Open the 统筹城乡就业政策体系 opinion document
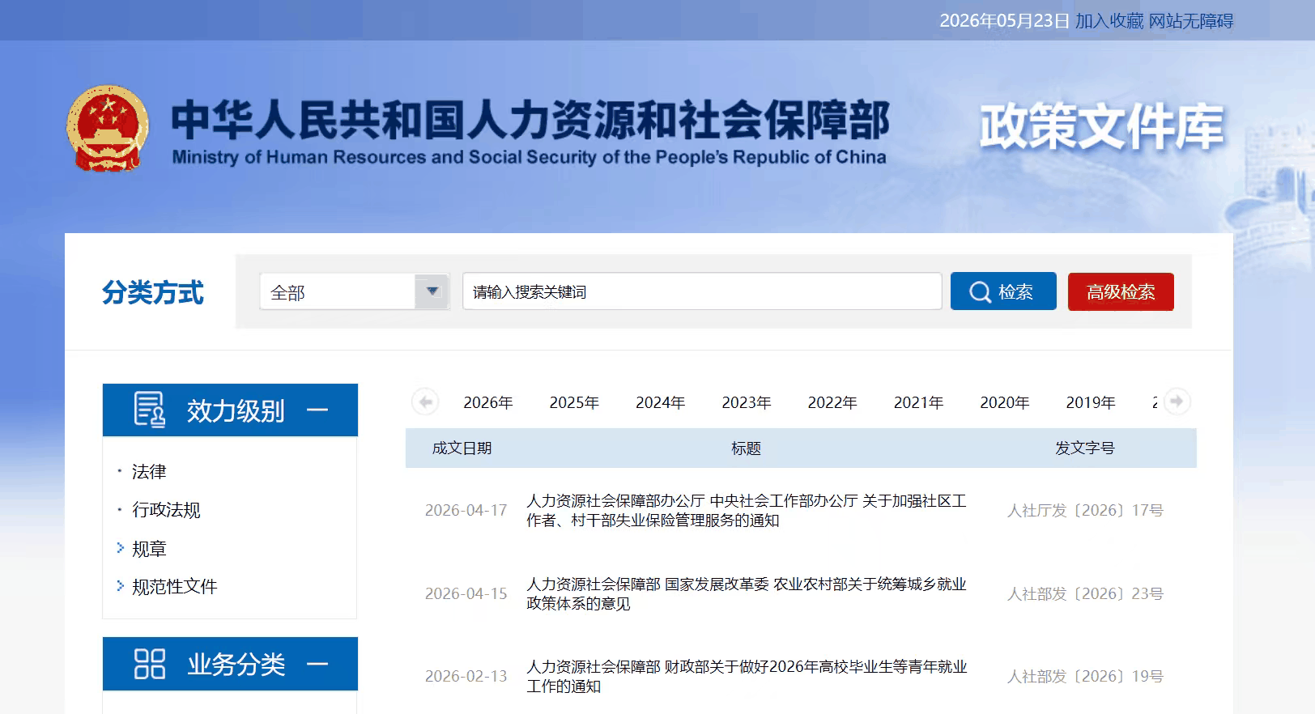This screenshot has width=1315, height=714. coord(747,593)
